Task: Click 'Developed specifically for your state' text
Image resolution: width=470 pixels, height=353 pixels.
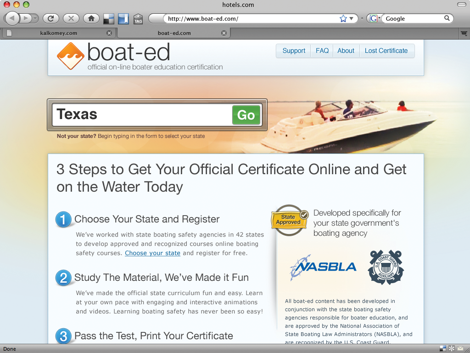Action: coord(357,223)
